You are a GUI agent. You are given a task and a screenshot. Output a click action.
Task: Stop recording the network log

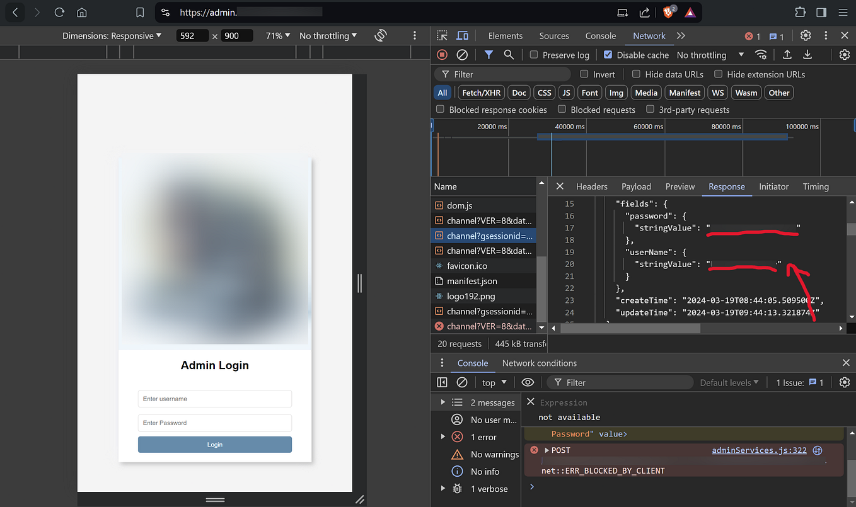pyautogui.click(x=442, y=55)
